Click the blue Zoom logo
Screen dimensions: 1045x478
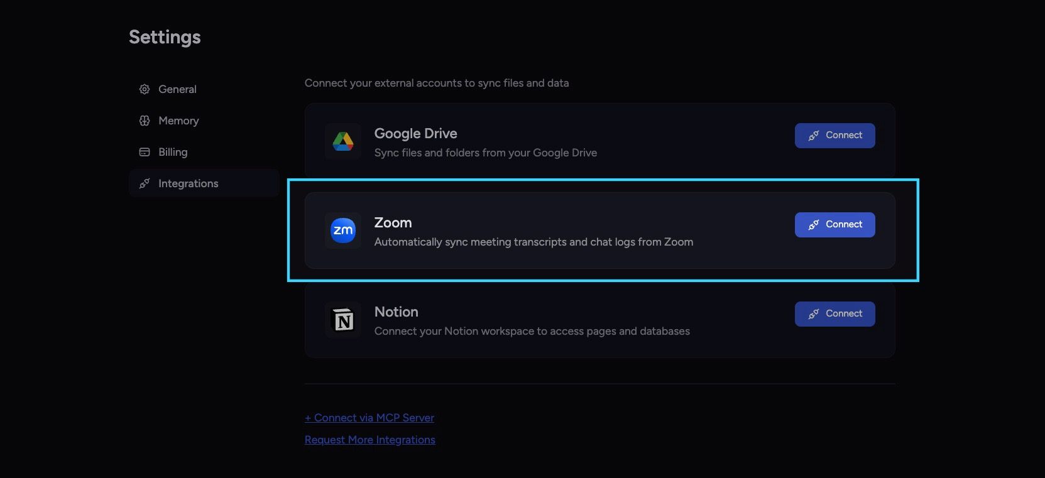coord(343,231)
